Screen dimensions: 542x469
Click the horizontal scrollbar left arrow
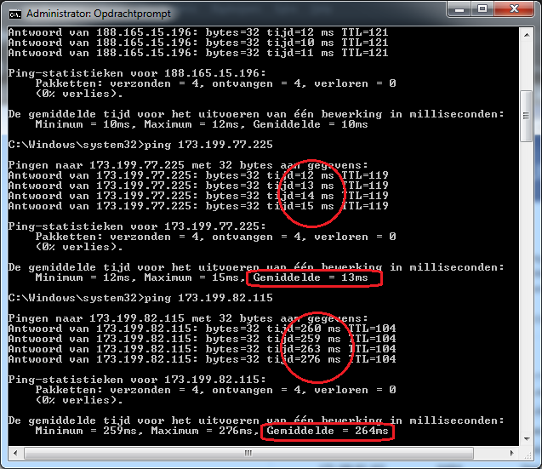[x=15, y=453]
